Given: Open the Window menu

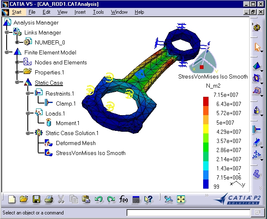Looking at the screenshot, I should click(x=119, y=12).
